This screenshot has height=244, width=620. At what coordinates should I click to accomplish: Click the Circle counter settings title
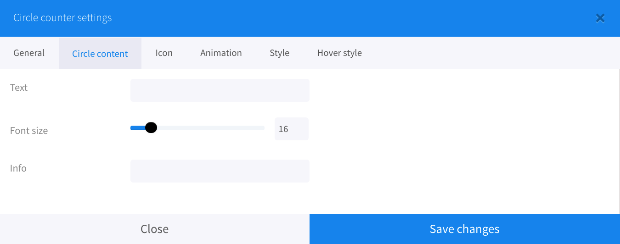[x=62, y=18]
